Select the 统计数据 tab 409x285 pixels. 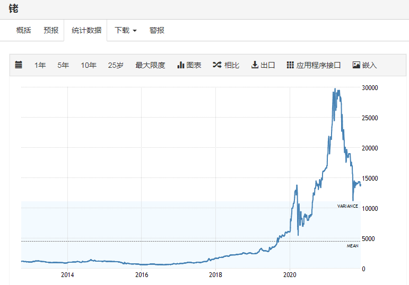pyautogui.click(x=86, y=31)
